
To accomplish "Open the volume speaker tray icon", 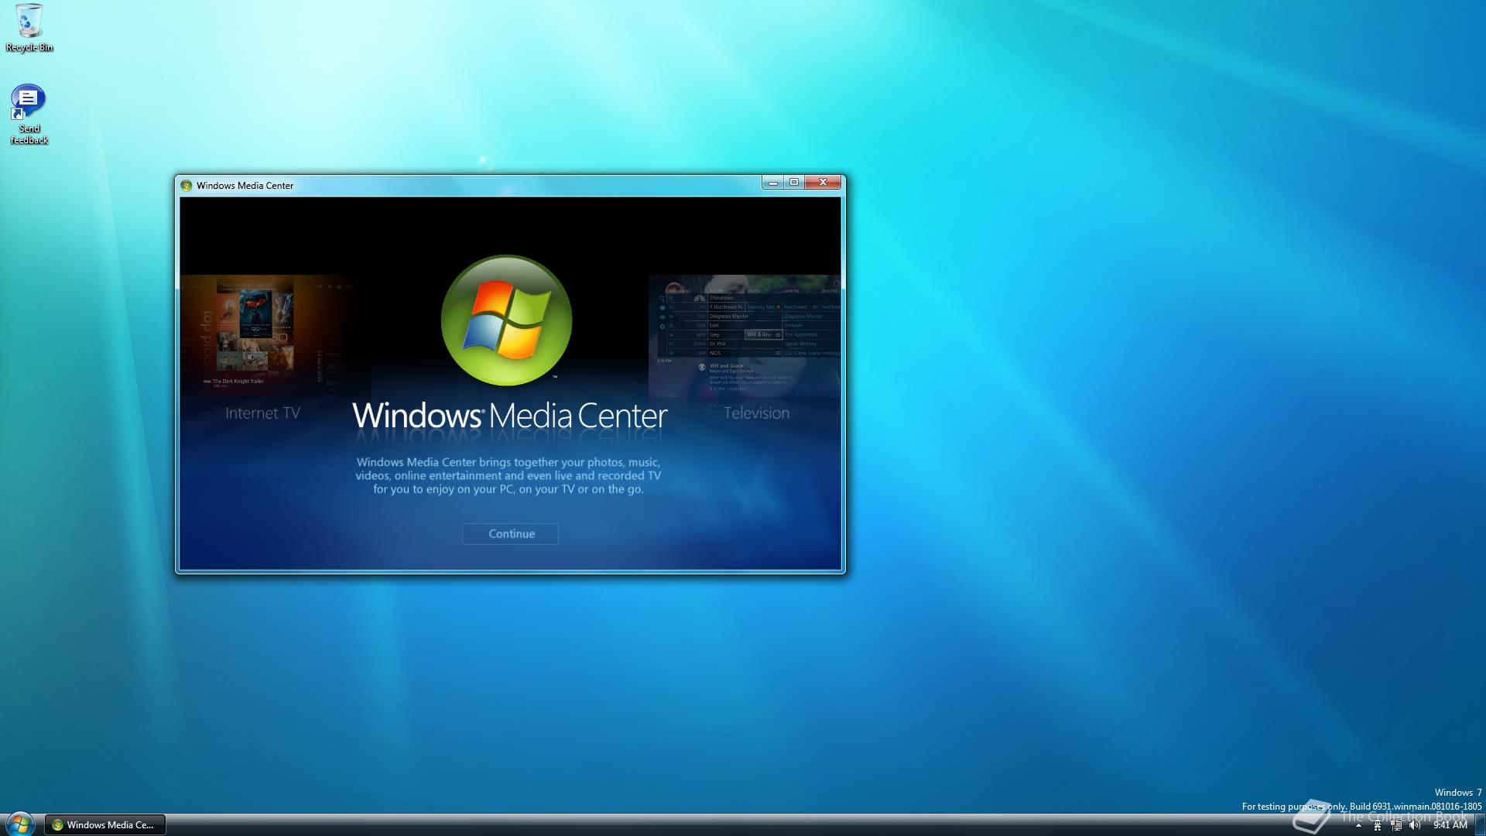I will (x=1415, y=825).
